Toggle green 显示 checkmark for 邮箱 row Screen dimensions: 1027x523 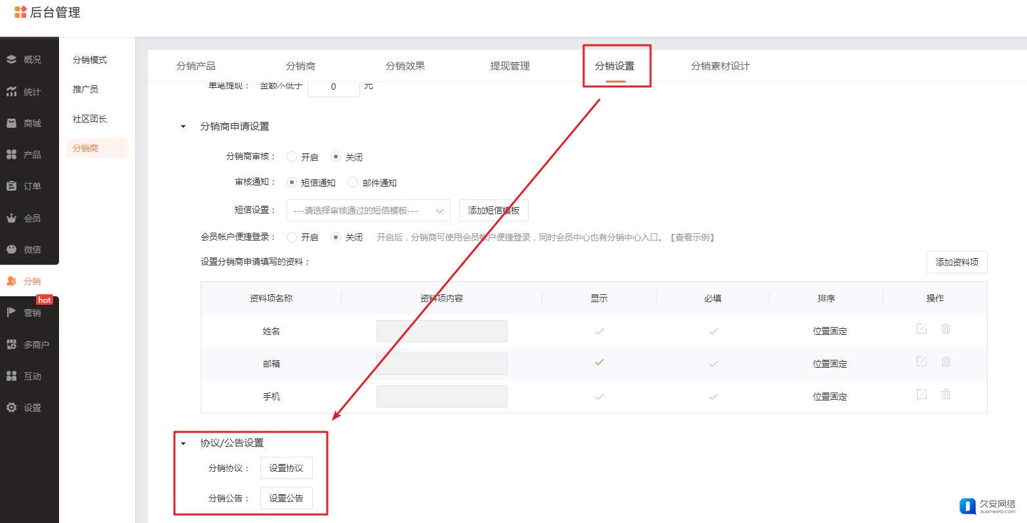tap(599, 362)
